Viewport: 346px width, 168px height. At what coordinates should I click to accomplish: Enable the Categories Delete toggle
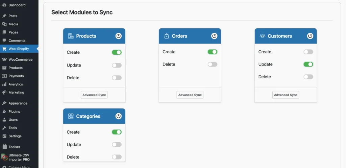(117, 157)
